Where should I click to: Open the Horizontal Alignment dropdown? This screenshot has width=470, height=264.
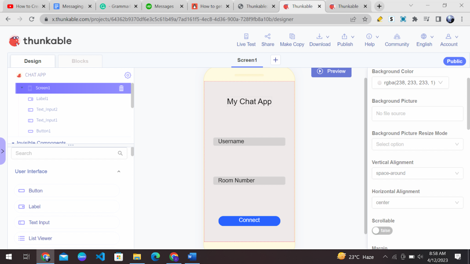tap(417, 203)
